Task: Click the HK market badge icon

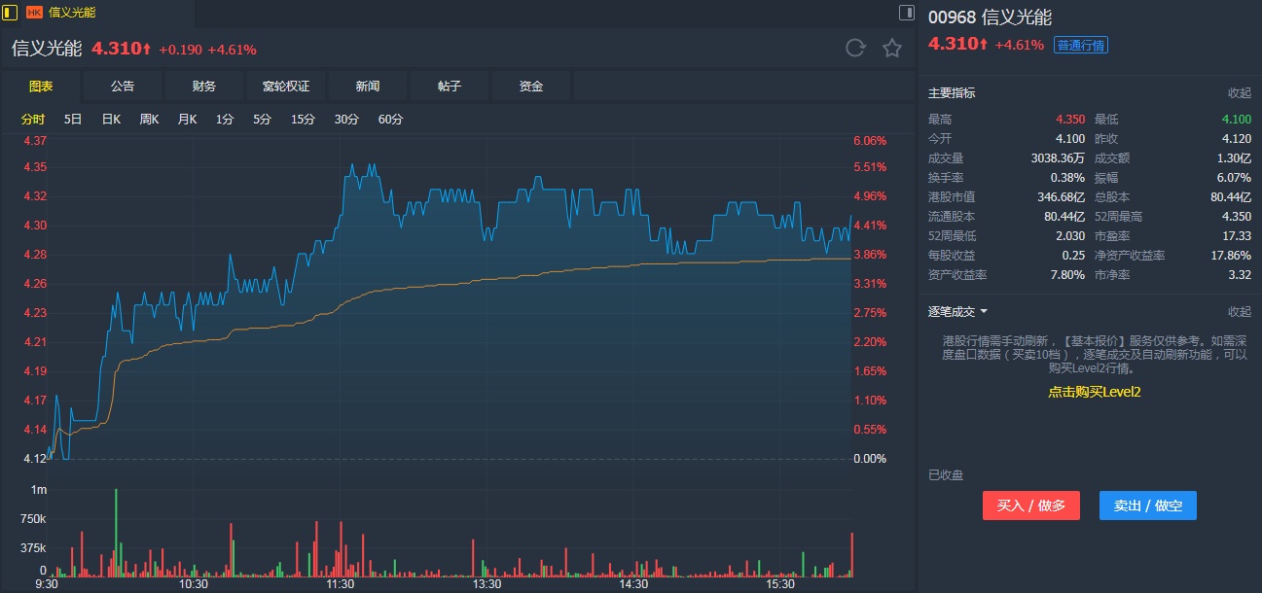Action: (34, 13)
